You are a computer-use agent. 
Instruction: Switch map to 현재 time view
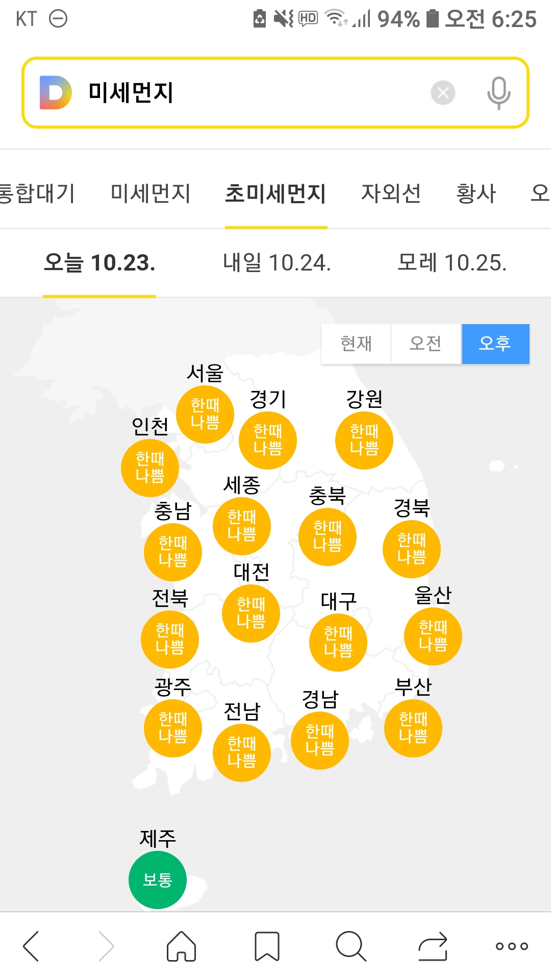356,344
